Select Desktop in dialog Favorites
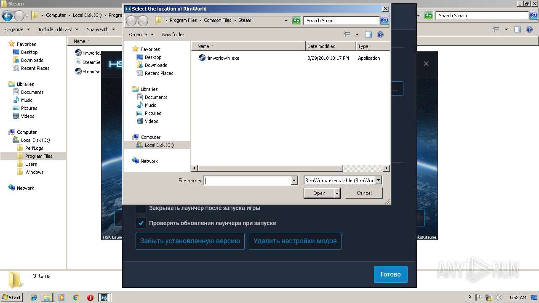The width and height of the screenshot is (539, 303). [153, 57]
